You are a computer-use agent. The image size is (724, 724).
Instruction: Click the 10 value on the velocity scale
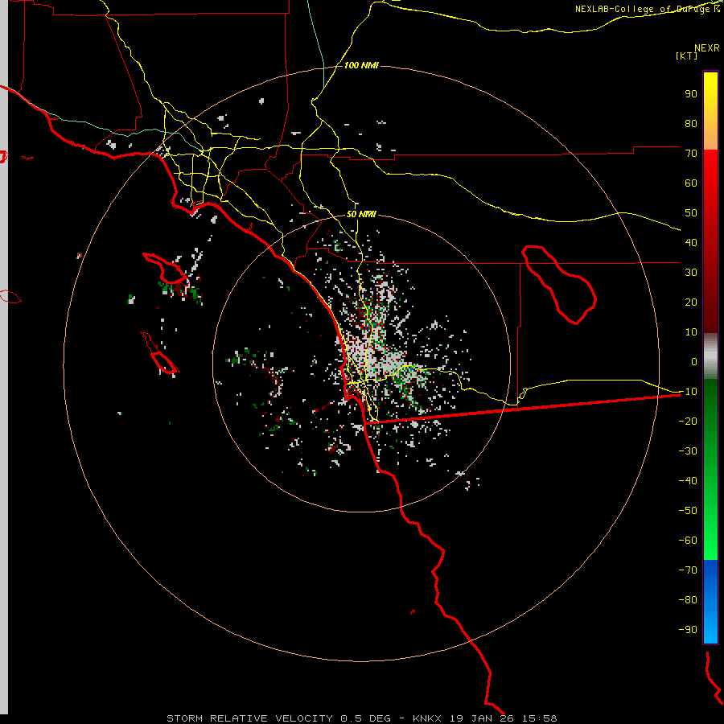tap(691, 332)
